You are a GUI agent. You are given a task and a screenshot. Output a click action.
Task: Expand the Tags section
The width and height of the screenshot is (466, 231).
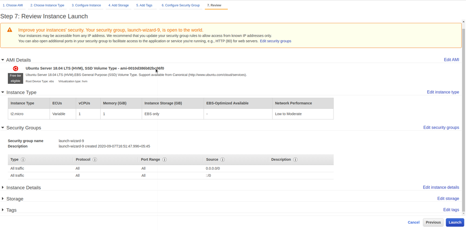3,210
